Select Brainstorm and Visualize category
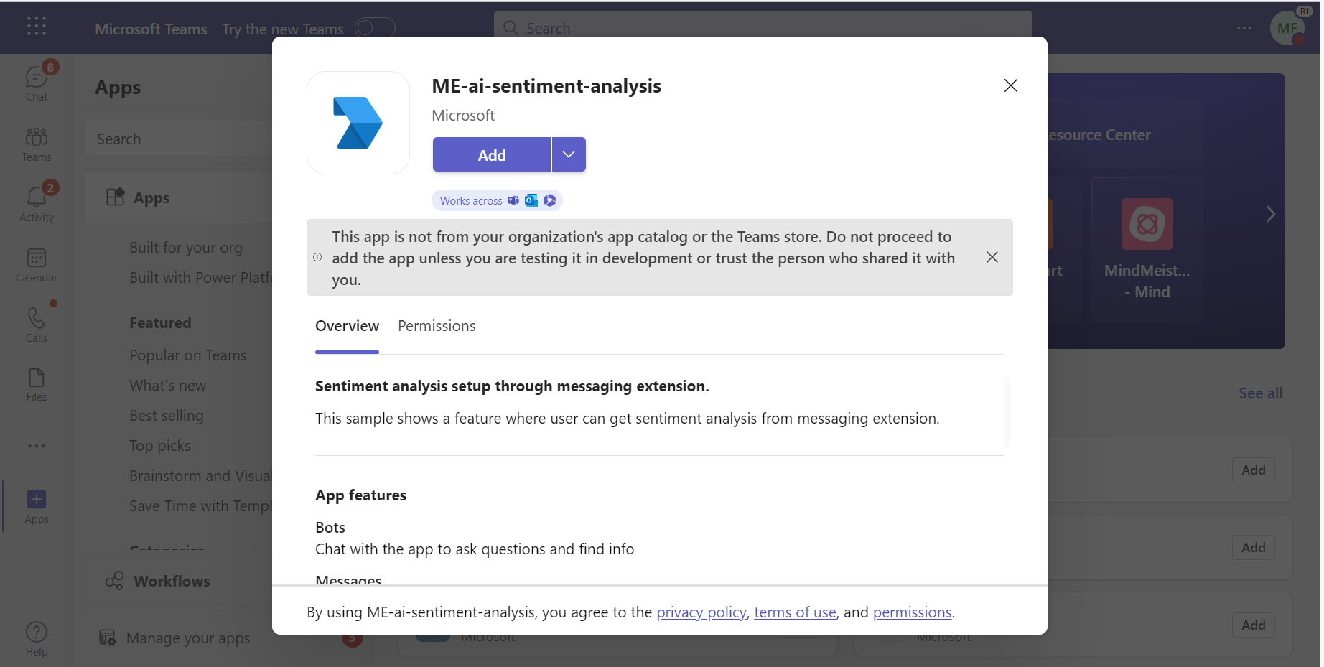The height and width of the screenshot is (667, 1324). pos(200,476)
